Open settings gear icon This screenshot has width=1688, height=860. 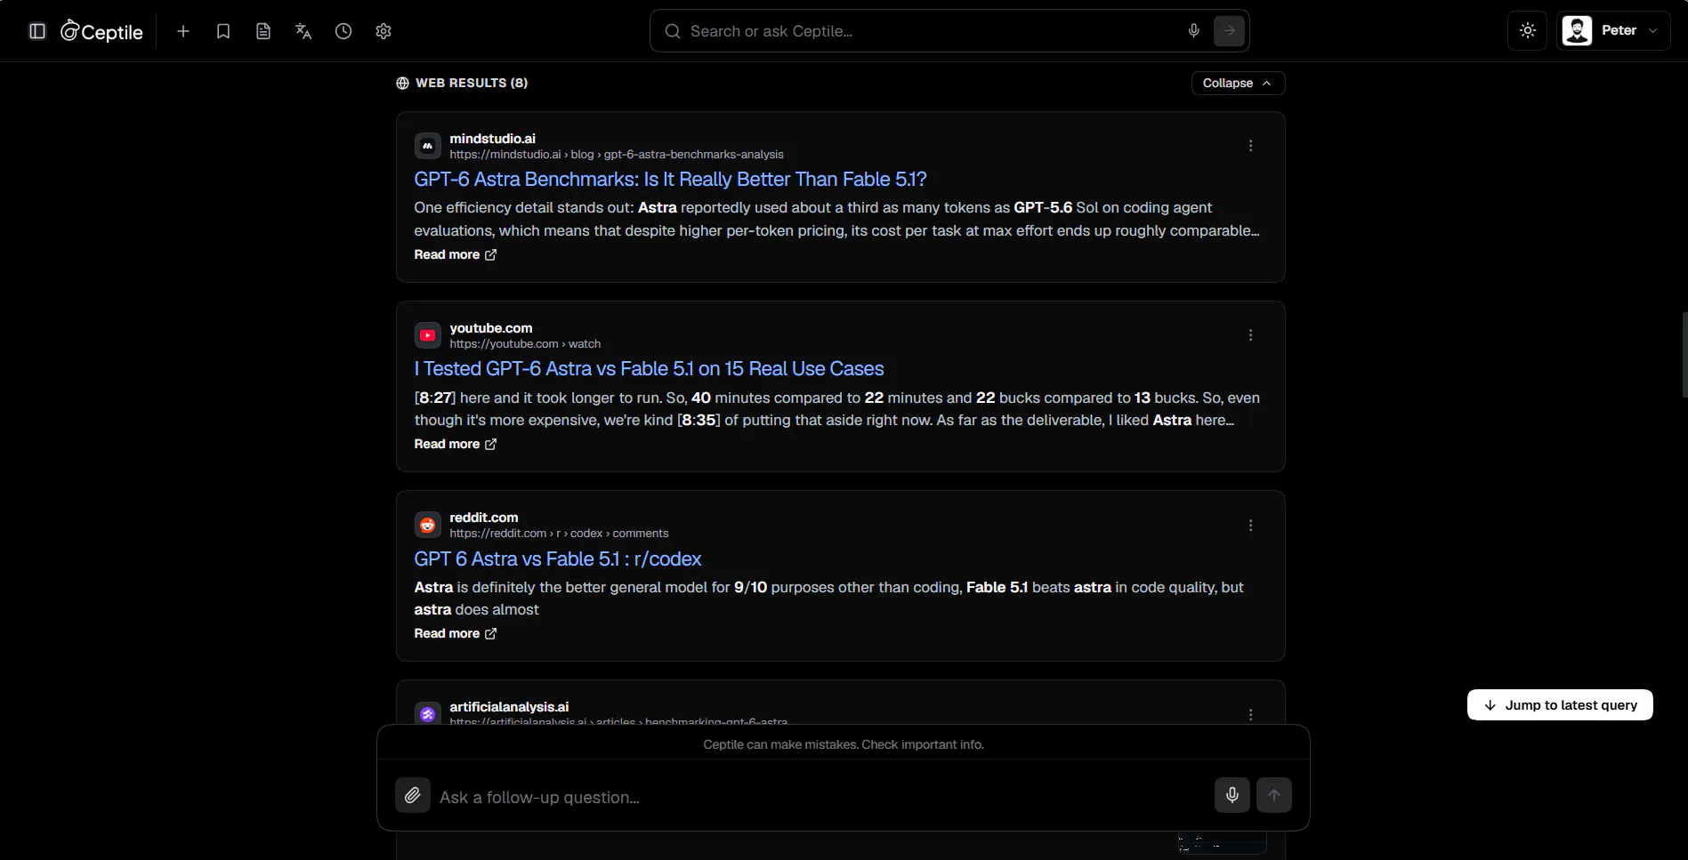click(x=384, y=31)
